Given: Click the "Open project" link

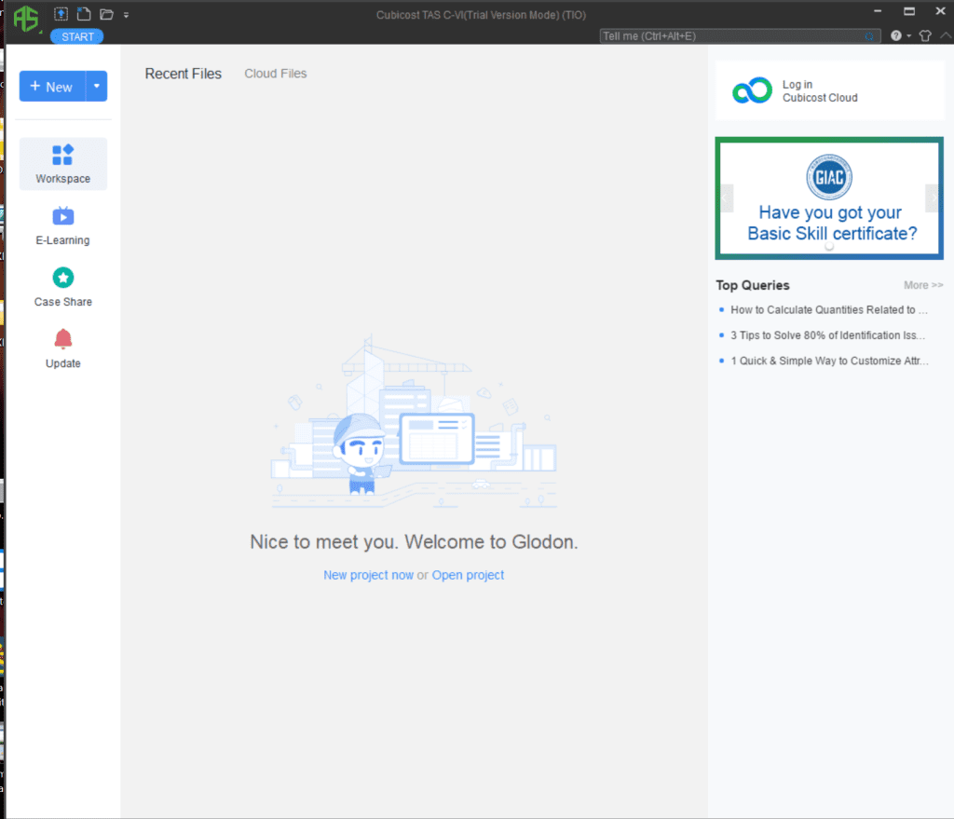Looking at the screenshot, I should (x=468, y=575).
